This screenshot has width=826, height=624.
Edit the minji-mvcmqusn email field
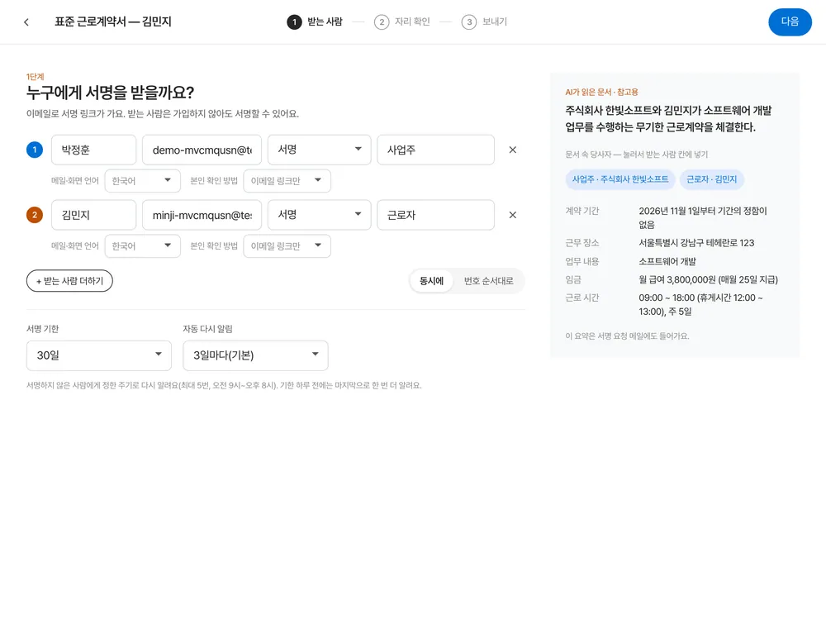pos(202,215)
